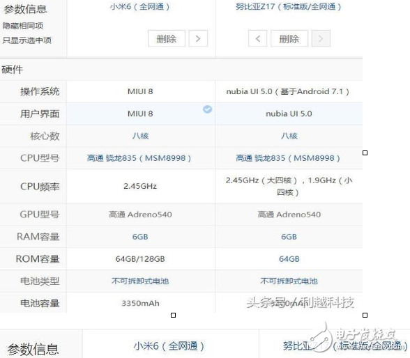
Task: Open the 小米6（全网通）link in top header
Action: [140, 6]
